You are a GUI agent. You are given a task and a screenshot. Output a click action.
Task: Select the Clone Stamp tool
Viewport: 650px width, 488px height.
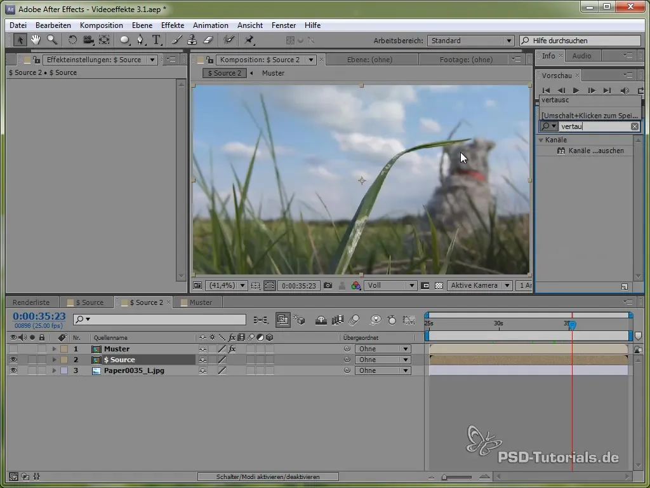pyautogui.click(x=192, y=40)
